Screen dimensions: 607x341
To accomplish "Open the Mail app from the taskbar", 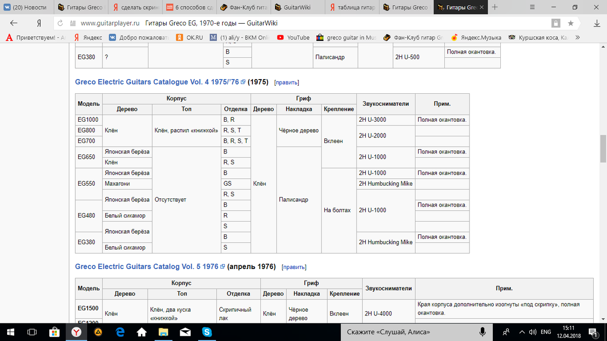I will point(185,332).
